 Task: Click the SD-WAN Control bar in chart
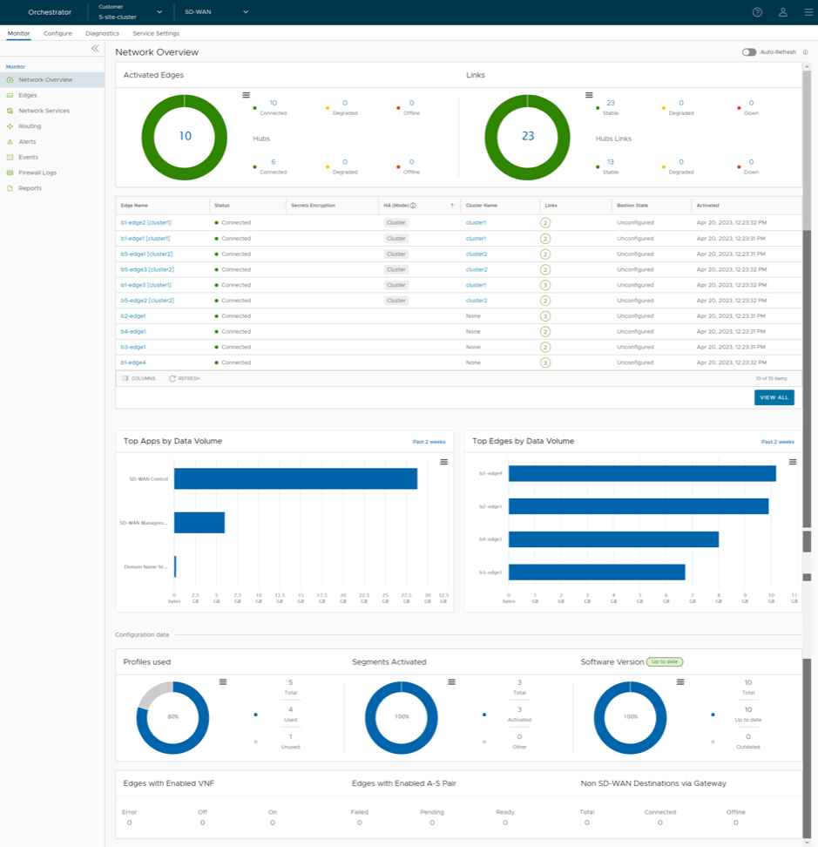tap(295, 478)
